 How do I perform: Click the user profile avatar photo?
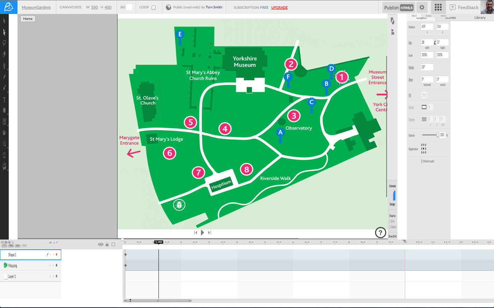click(x=487, y=7)
